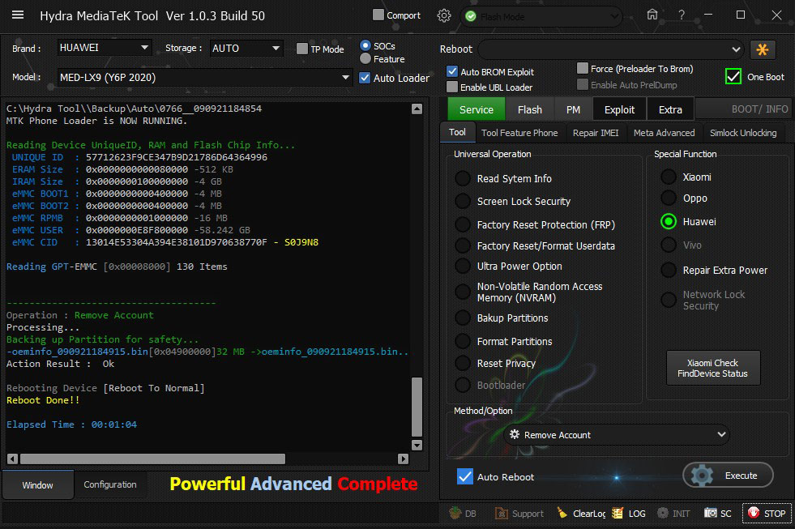
Task: Uncheck the Auto Reboot checkbox
Action: point(465,476)
